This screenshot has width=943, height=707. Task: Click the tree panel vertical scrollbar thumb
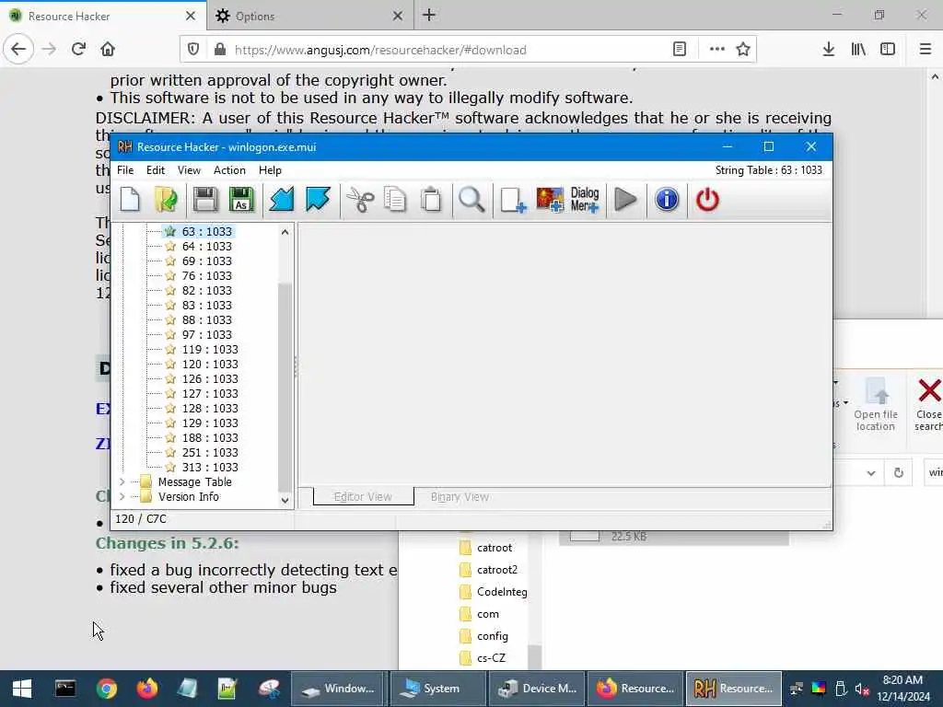(x=285, y=388)
